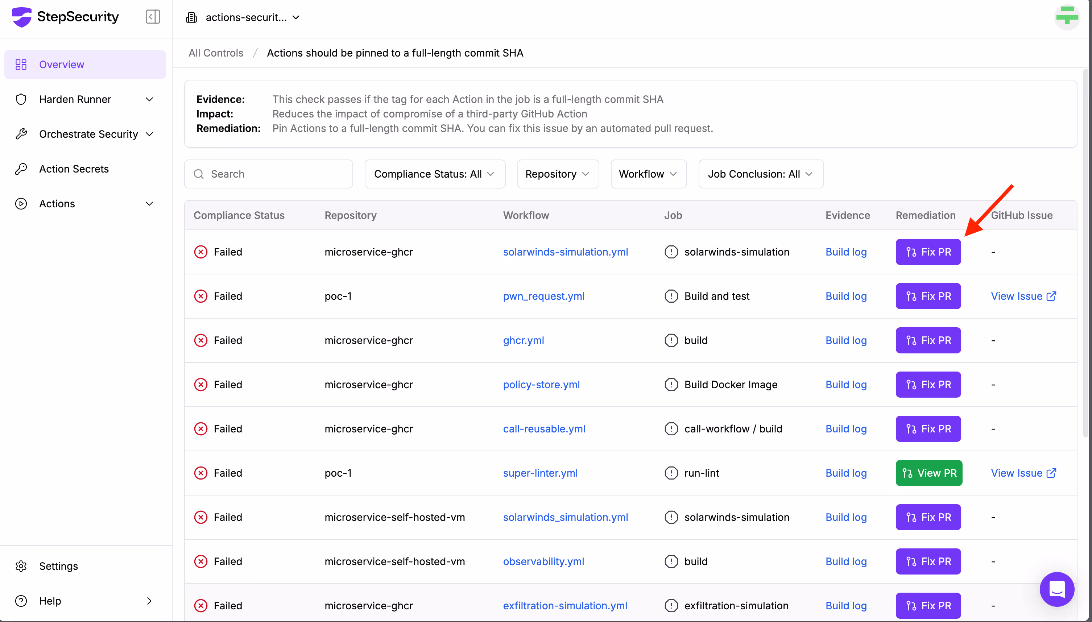This screenshot has width=1092, height=622.
Task: Click the Compliance Status column header
Action: click(x=239, y=215)
